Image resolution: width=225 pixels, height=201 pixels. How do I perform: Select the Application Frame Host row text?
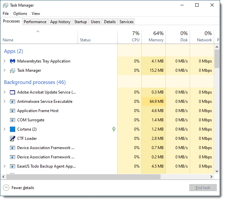tap(38, 111)
